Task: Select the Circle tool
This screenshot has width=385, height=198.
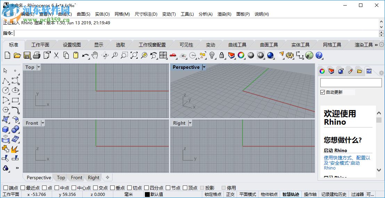Action: point(6,90)
